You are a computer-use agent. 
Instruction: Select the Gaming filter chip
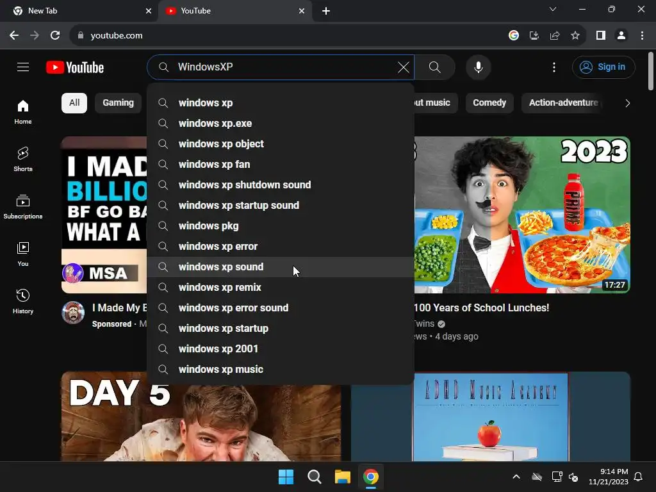click(x=119, y=103)
